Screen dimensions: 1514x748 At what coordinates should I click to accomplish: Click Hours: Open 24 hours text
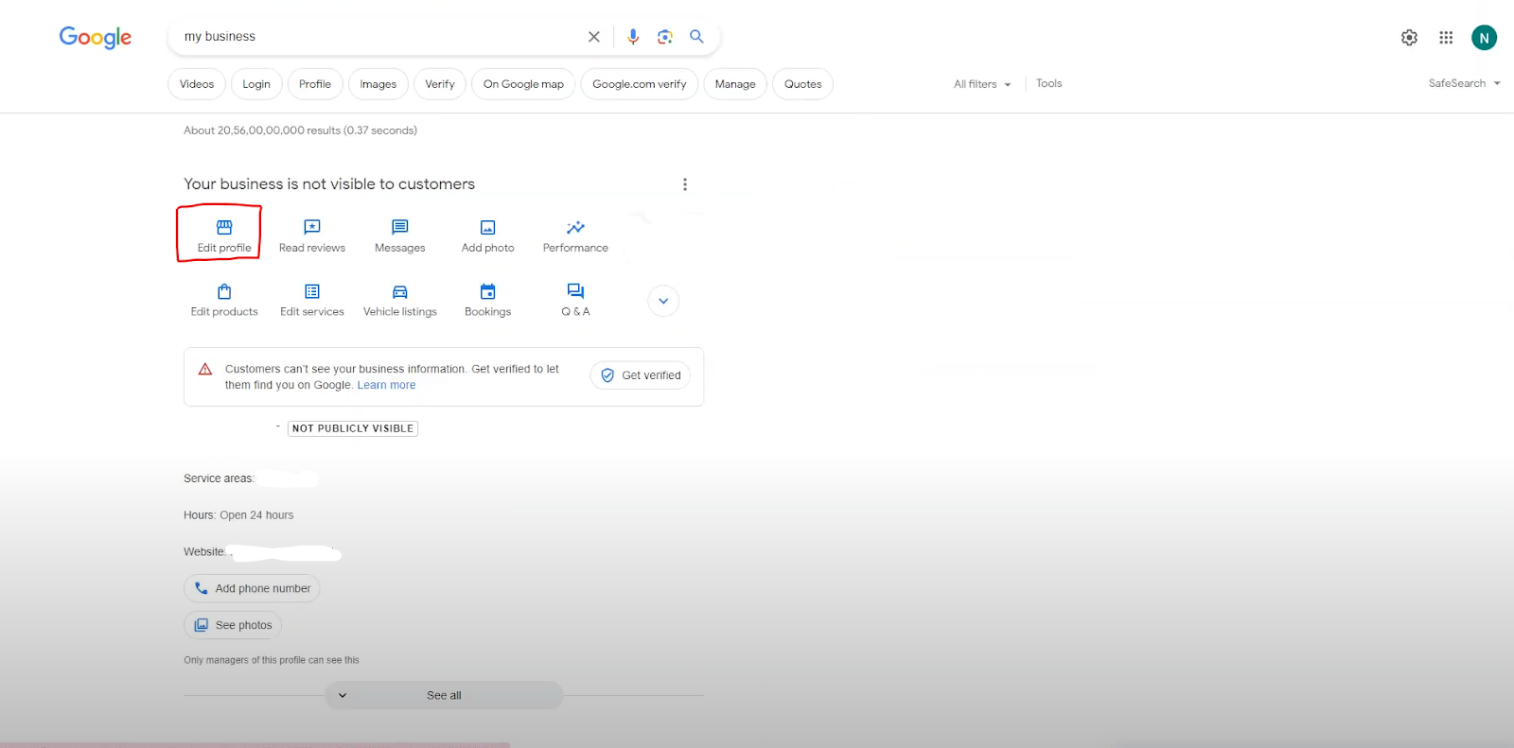238,515
